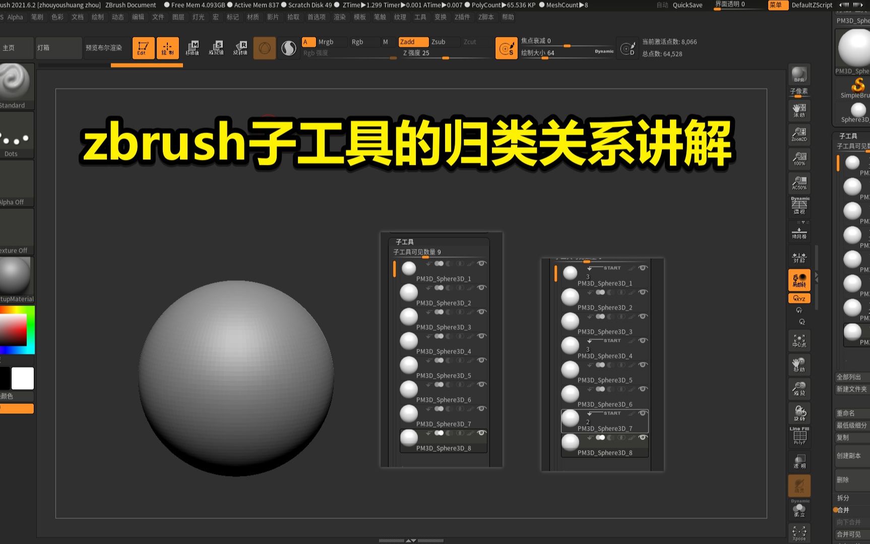The width and height of the screenshot is (870, 544).
Task: Click the 全部列出 list all button
Action: (x=852, y=377)
